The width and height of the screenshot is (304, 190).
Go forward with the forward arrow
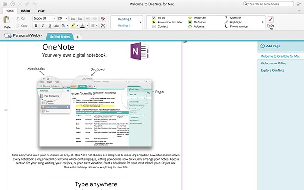(x=20, y=4)
